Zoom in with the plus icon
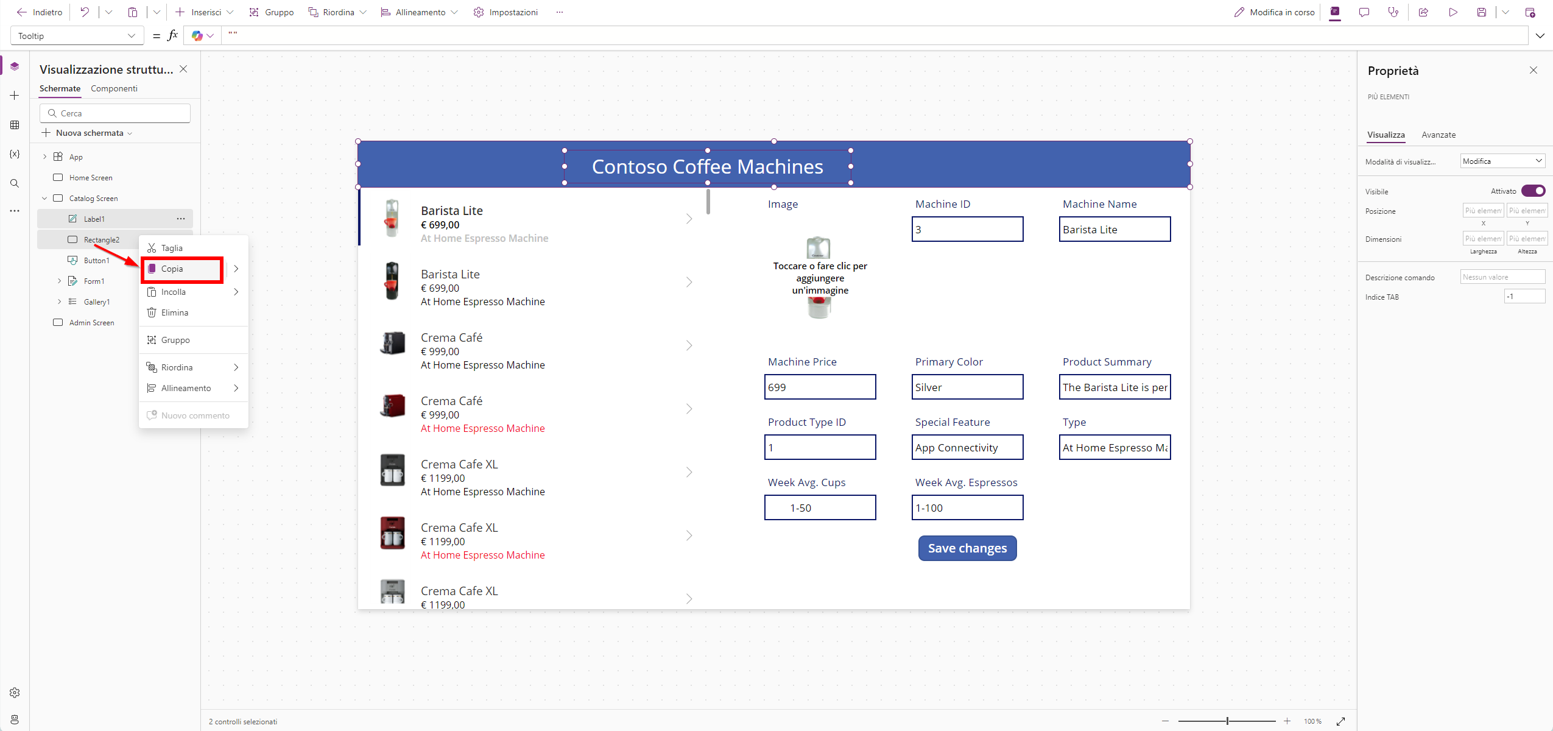The height and width of the screenshot is (731, 1553). [x=1287, y=721]
